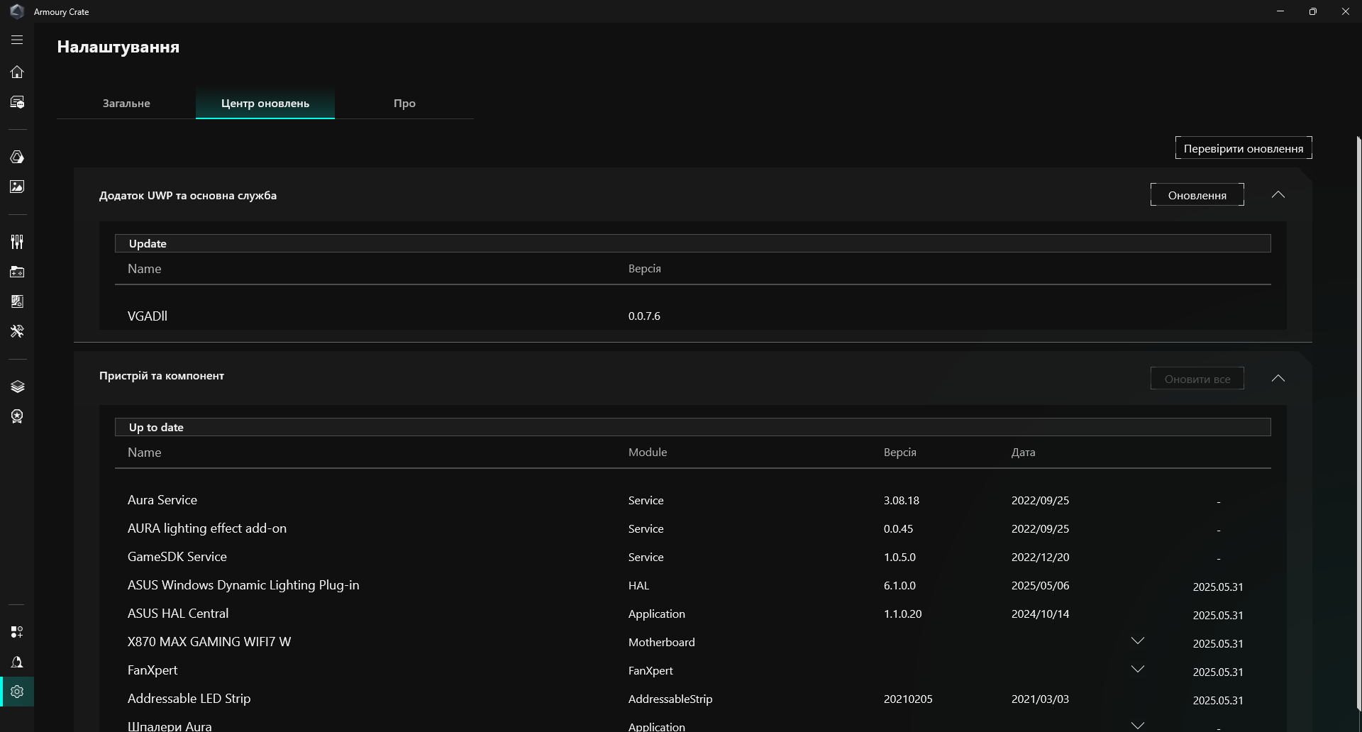Expand the FanXpert row chevron
The width and height of the screenshot is (1362, 732).
click(x=1138, y=670)
